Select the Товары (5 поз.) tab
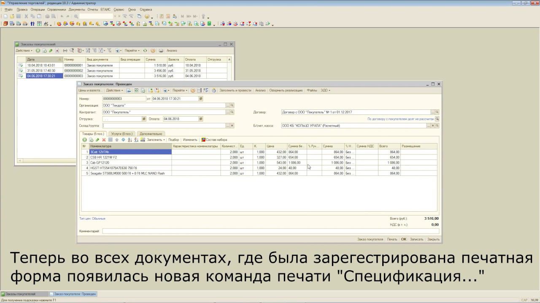540x303 pixels. [93, 134]
